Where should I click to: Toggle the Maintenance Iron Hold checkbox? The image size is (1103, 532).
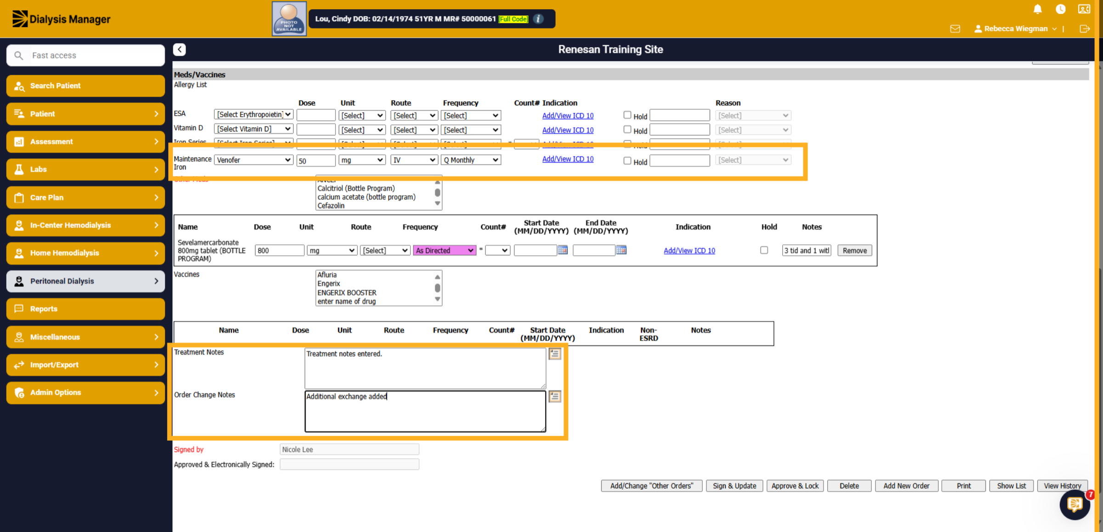(627, 161)
